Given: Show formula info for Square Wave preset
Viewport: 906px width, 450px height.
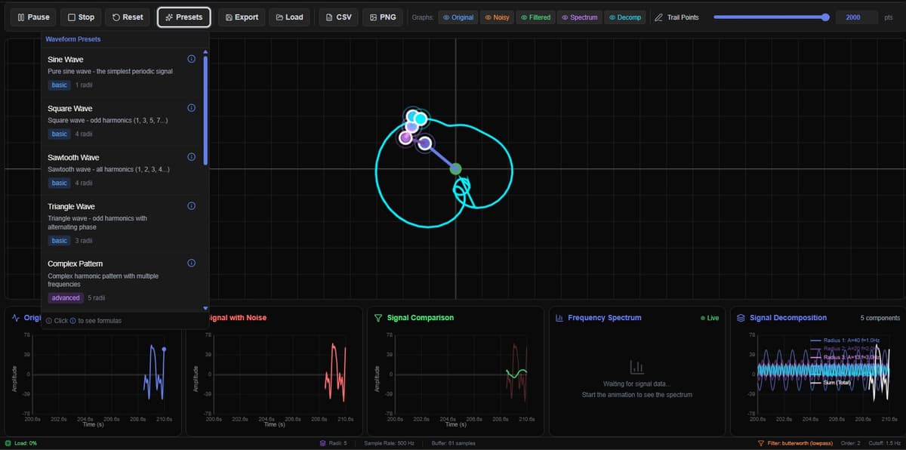Looking at the screenshot, I should (x=191, y=109).
